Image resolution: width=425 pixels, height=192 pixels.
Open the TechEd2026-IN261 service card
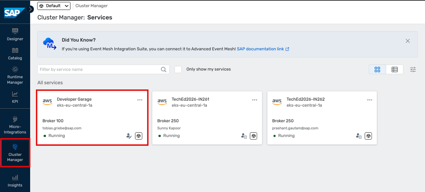pyautogui.click(x=207, y=118)
